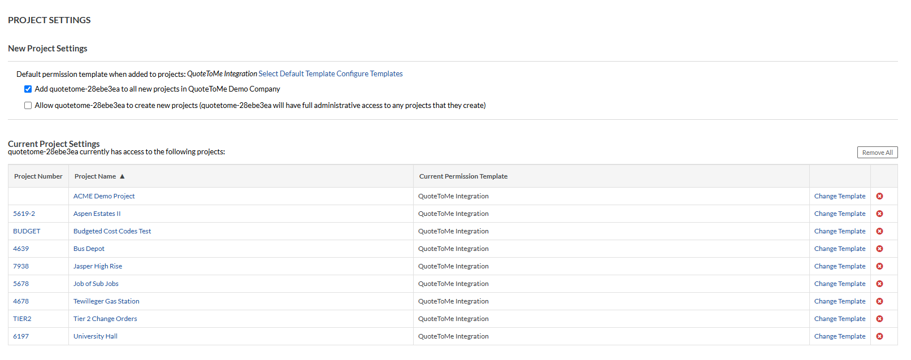This screenshot has height=360, width=911.
Task: Remove Tewilleger Gas Station via red X icon
Action: 879,301
